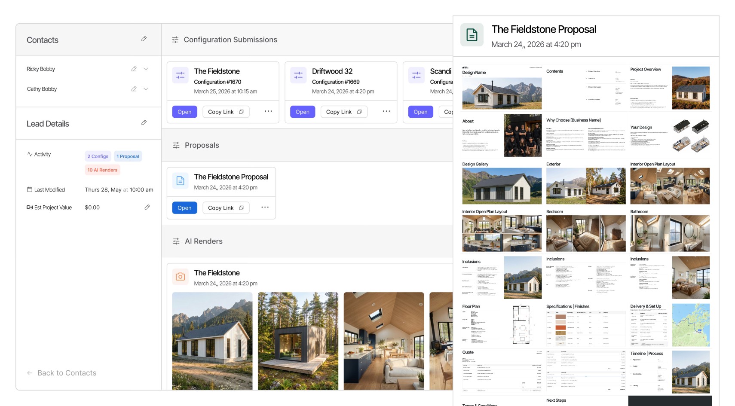
Task: Open the Specifications | Finishes page
Action: point(586,325)
